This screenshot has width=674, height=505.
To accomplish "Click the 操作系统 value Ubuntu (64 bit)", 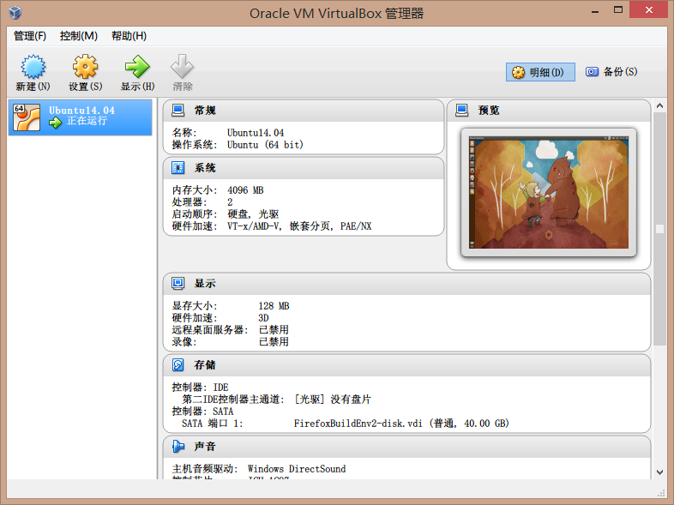I will (265, 145).
